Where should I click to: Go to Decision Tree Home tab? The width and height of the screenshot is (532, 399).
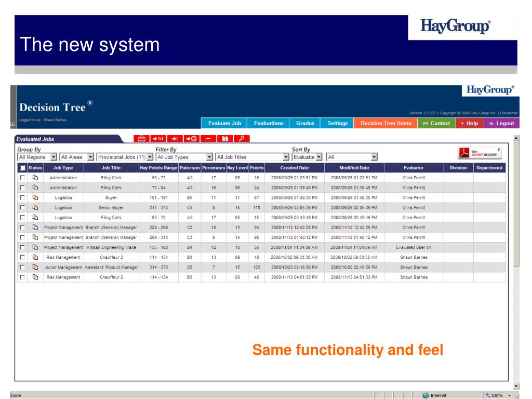tap(386, 123)
